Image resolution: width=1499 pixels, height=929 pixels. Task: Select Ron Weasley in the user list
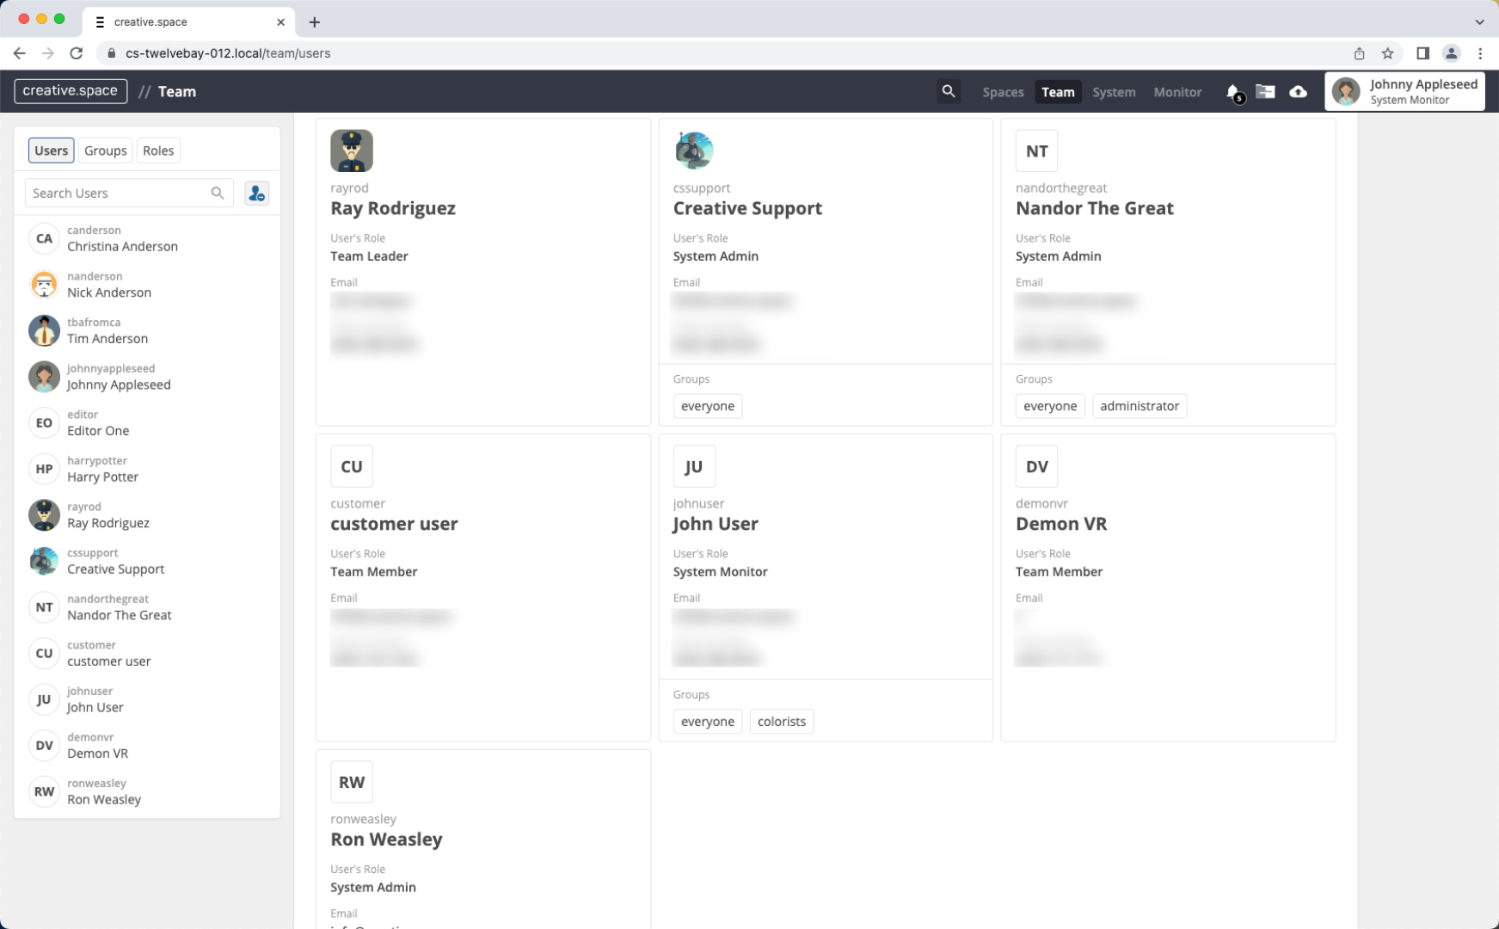(x=147, y=791)
